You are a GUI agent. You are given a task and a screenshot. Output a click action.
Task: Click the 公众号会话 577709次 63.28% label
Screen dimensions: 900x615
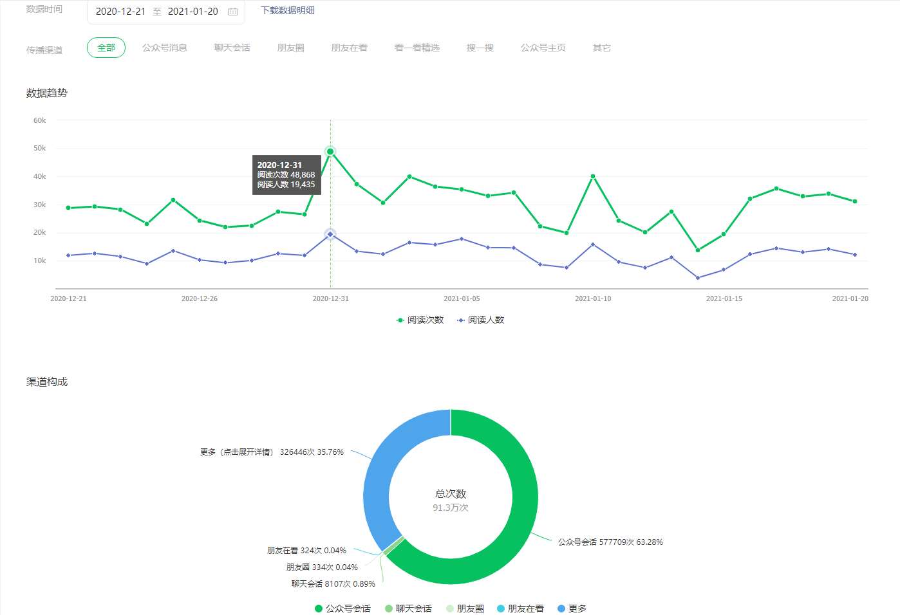[x=610, y=542]
